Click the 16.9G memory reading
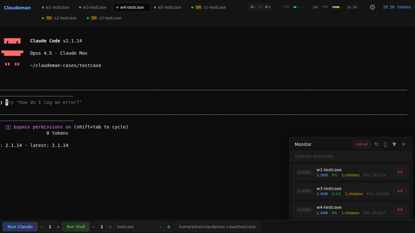 352,7
